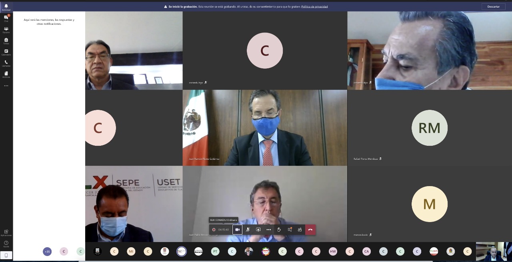Open the Calendario view

pyautogui.click(x=6, y=52)
